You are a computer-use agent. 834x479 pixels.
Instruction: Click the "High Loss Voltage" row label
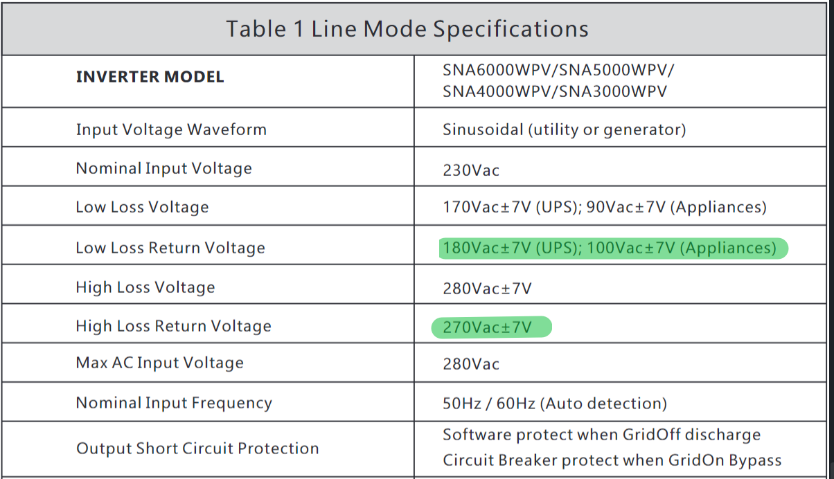(145, 287)
